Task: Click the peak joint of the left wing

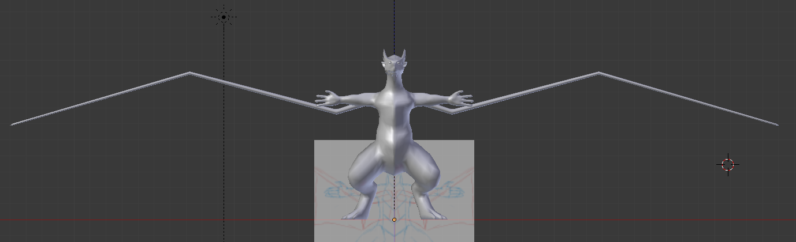Action: point(189,73)
